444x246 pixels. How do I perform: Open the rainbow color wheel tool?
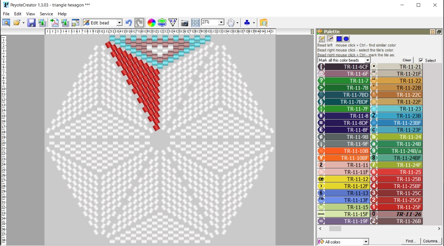[151, 23]
